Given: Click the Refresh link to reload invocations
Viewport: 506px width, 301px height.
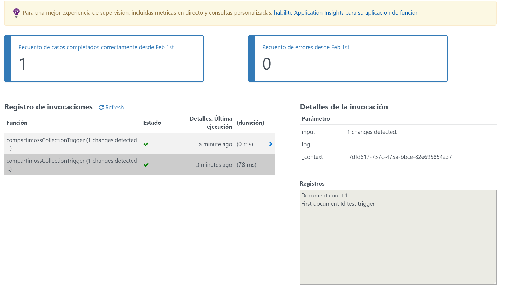Looking at the screenshot, I should click(114, 108).
